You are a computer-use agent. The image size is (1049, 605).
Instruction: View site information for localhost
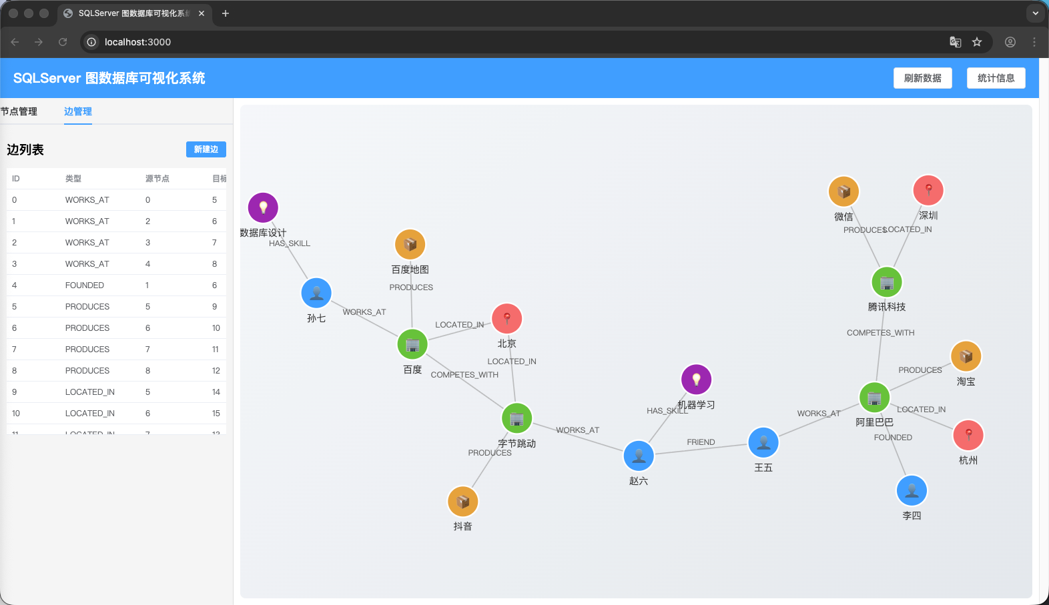coord(91,42)
